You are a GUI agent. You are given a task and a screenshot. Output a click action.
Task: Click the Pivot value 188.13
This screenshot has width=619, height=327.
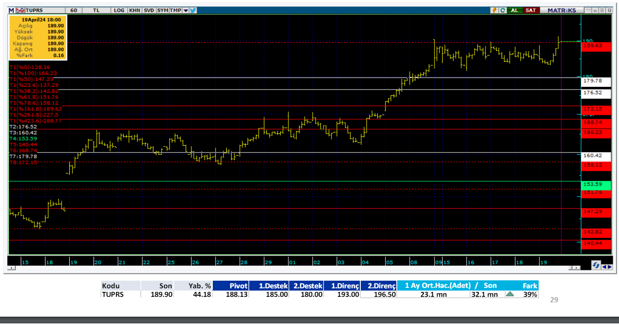(237, 294)
